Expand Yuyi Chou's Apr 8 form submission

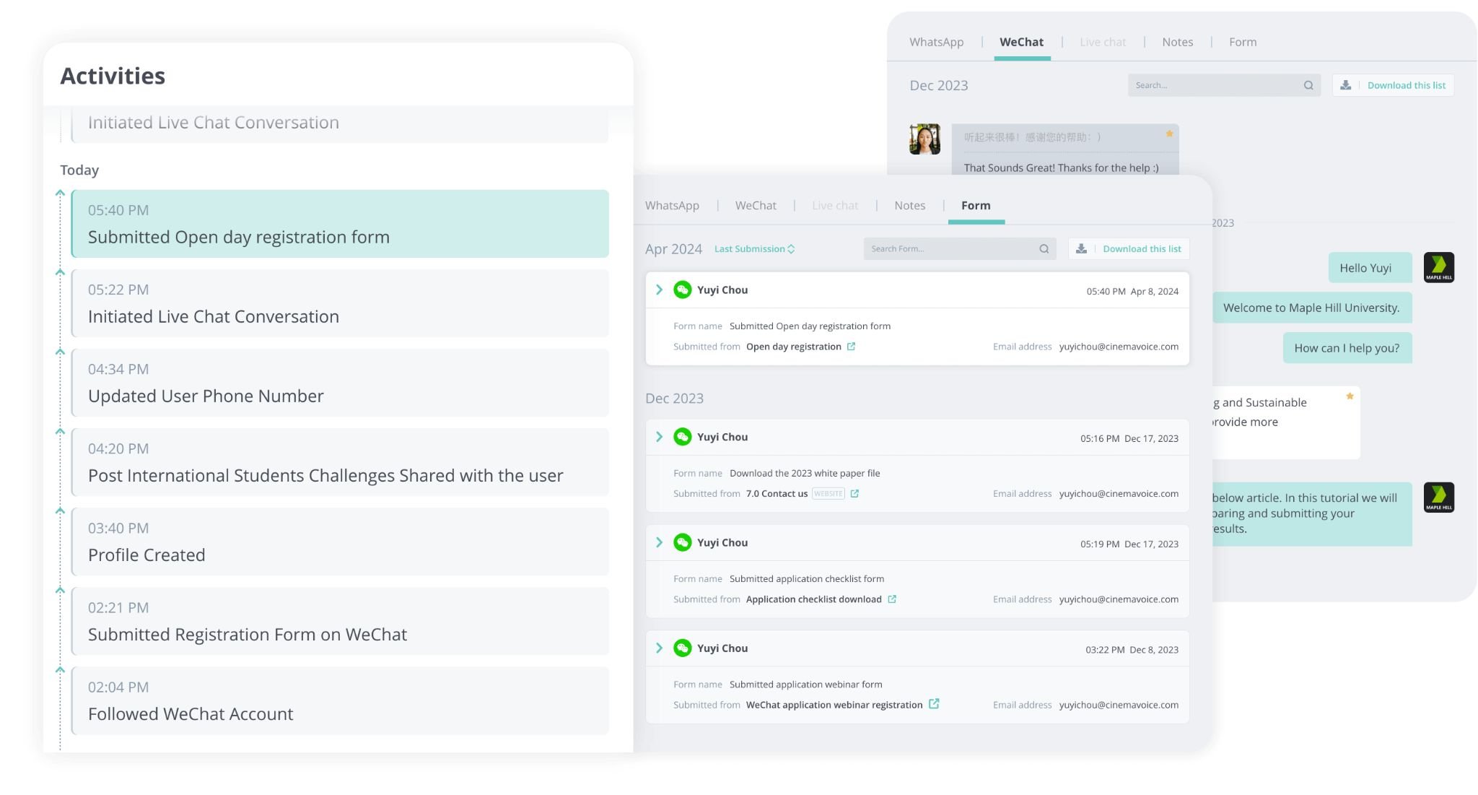(x=659, y=290)
